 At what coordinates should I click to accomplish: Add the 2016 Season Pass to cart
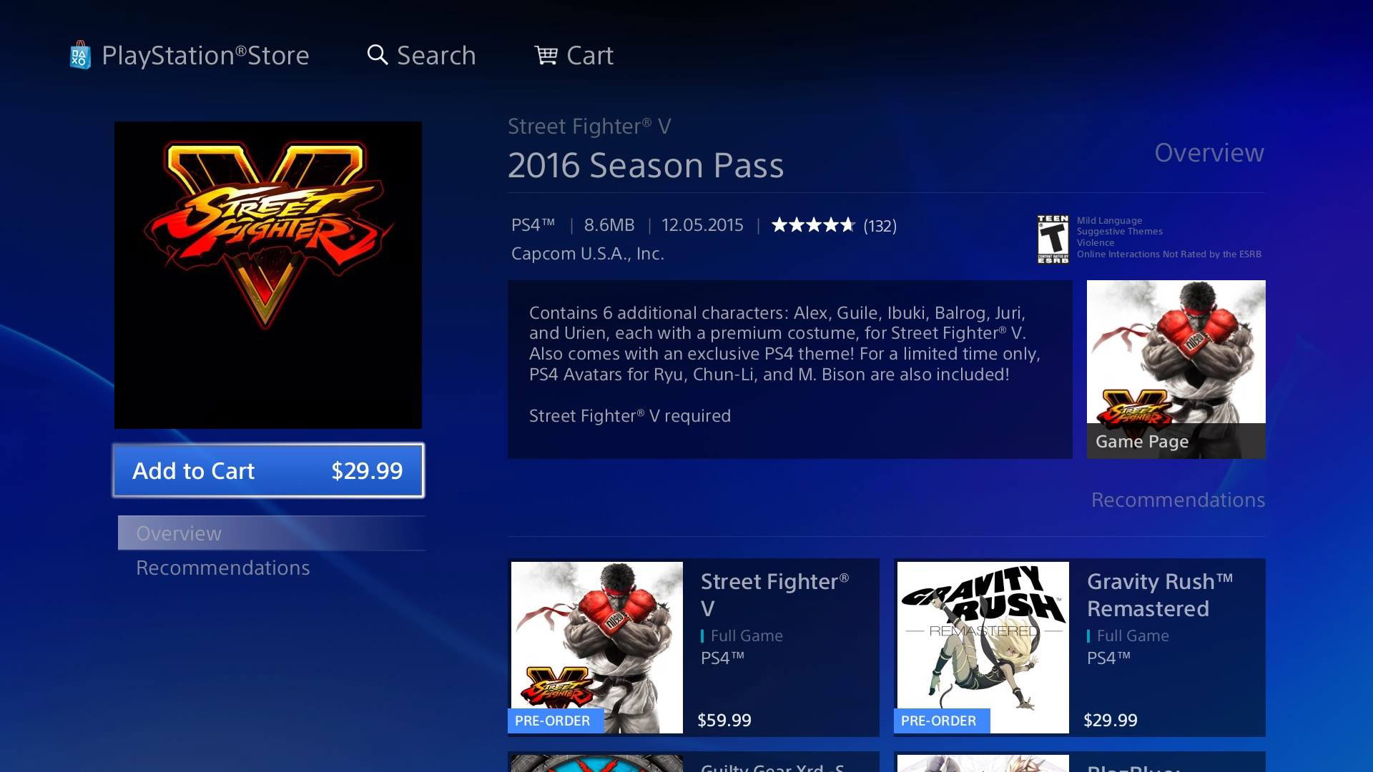coord(268,470)
